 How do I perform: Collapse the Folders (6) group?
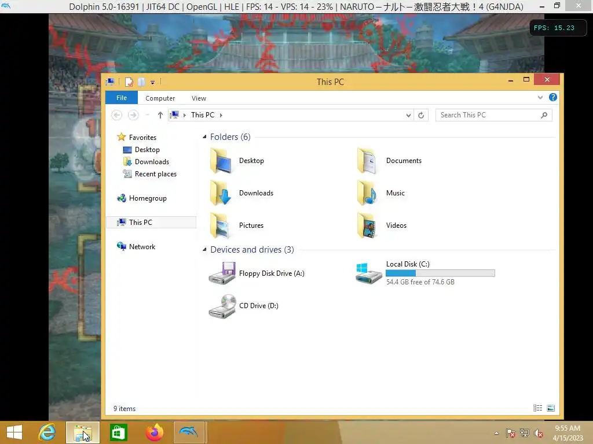tap(204, 136)
